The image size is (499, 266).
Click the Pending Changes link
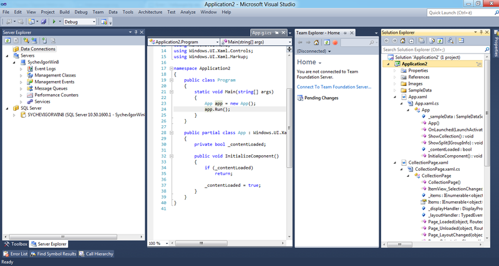point(321,98)
